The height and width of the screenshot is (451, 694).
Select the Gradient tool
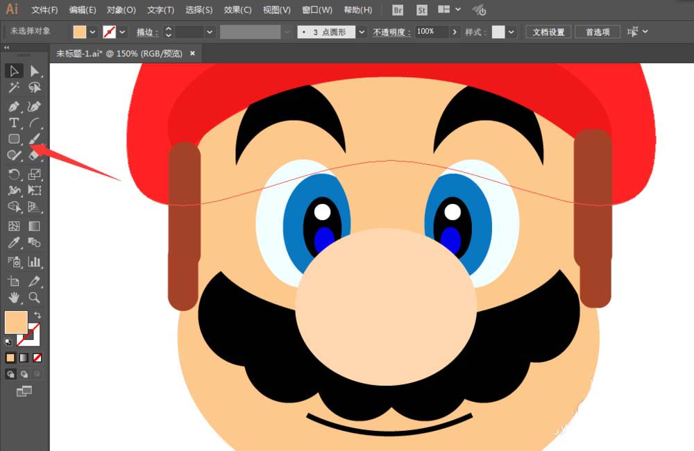pos(35,226)
